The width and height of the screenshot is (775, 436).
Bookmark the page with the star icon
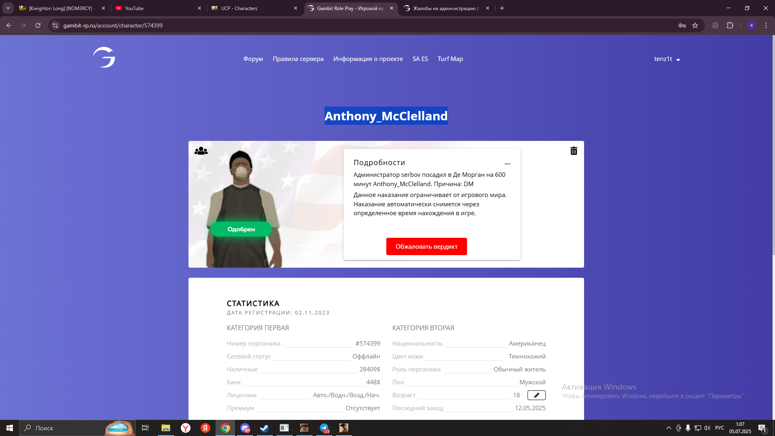coord(695,25)
